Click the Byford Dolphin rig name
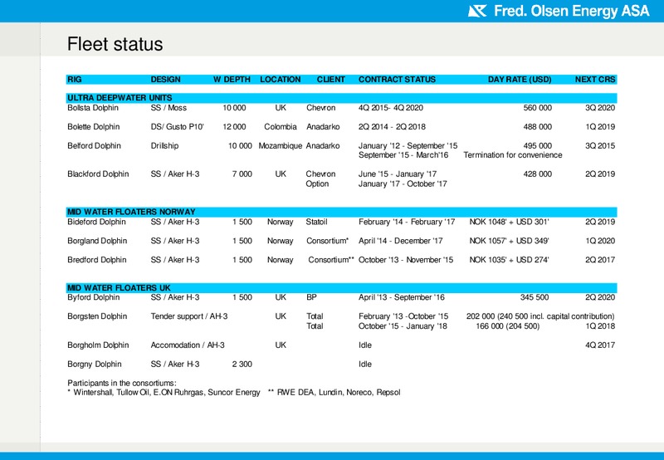This screenshot has width=664, height=460. 94,297
